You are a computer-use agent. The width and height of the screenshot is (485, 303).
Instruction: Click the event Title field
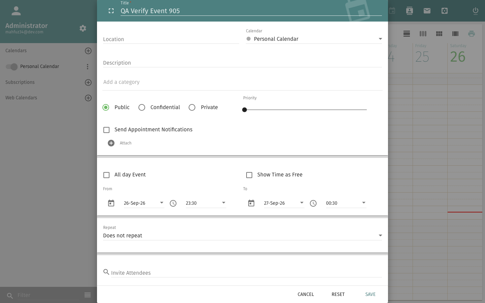coord(251,11)
